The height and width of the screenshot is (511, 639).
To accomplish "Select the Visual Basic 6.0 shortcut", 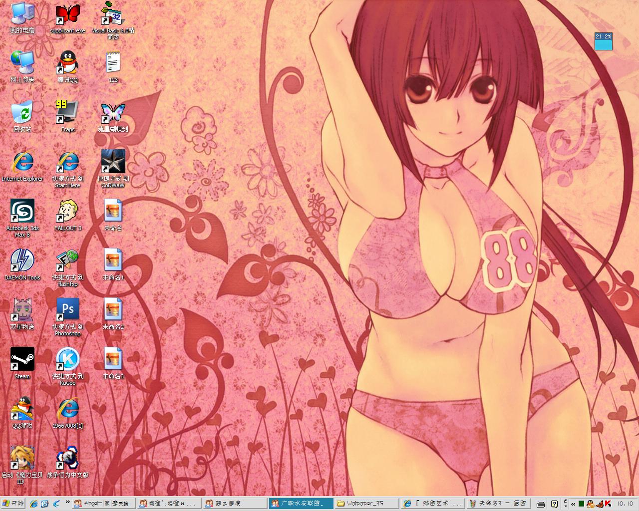I will pos(113,21).
